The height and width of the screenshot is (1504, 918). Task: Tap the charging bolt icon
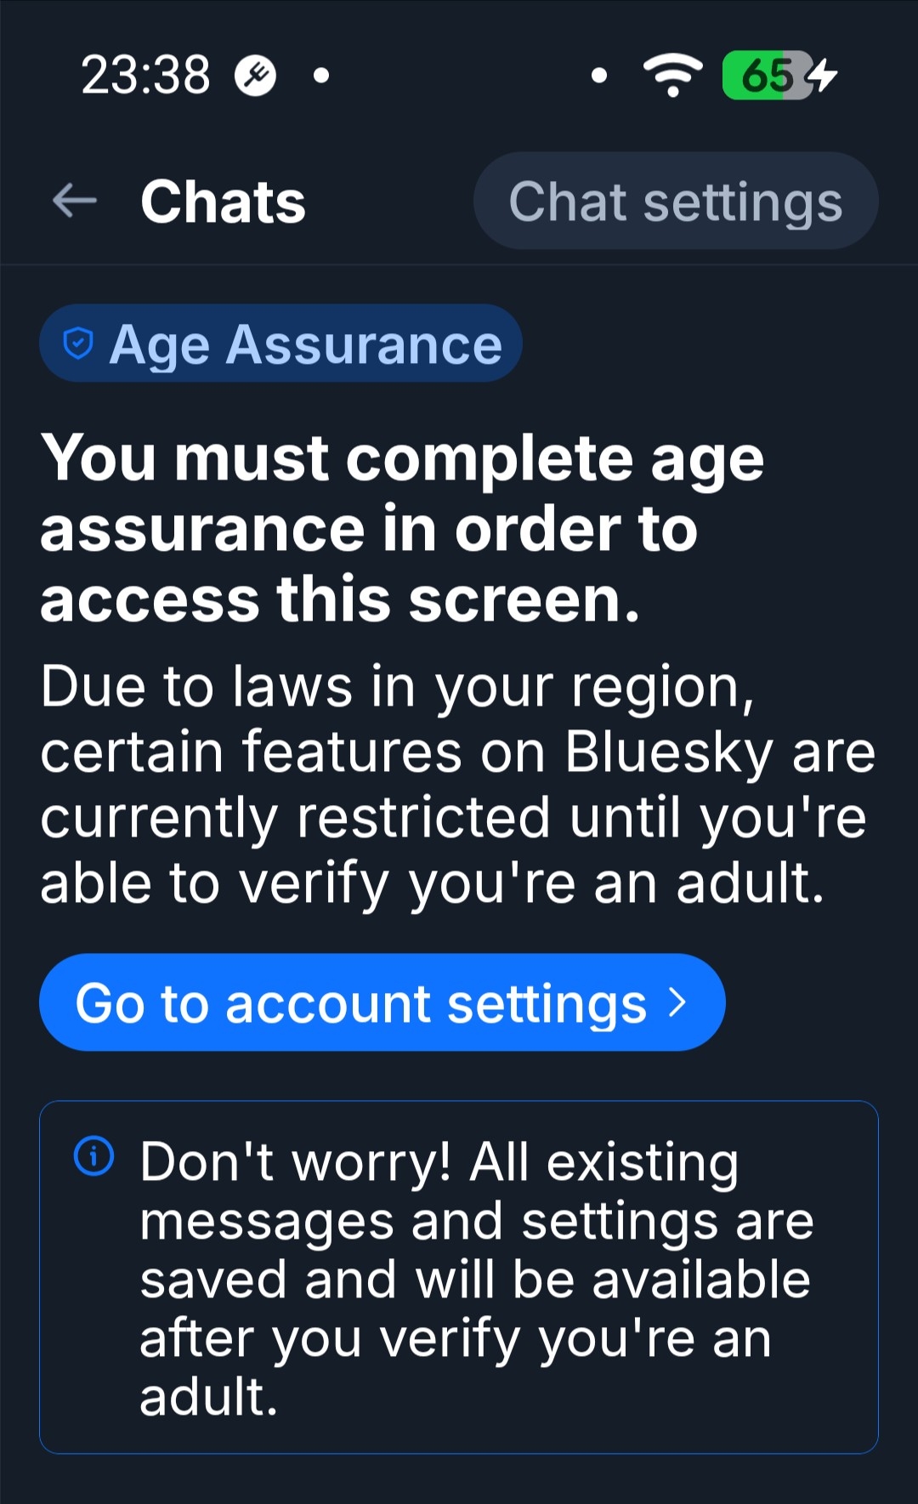click(x=823, y=76)
